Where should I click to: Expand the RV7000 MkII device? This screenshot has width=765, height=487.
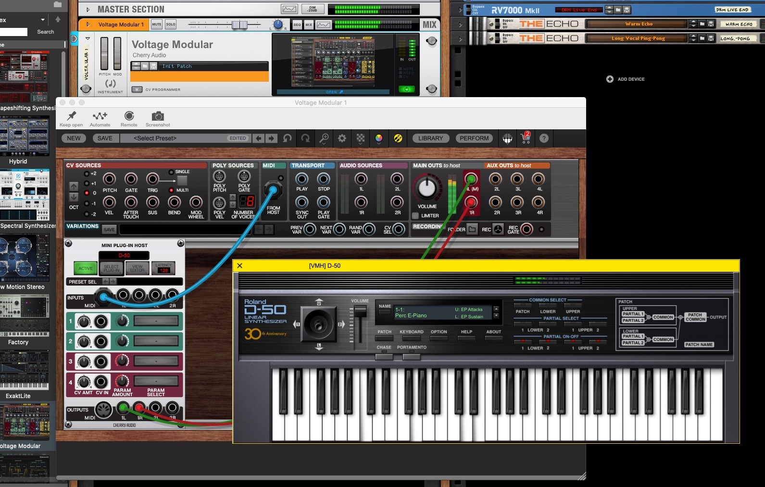click(460, 10)
